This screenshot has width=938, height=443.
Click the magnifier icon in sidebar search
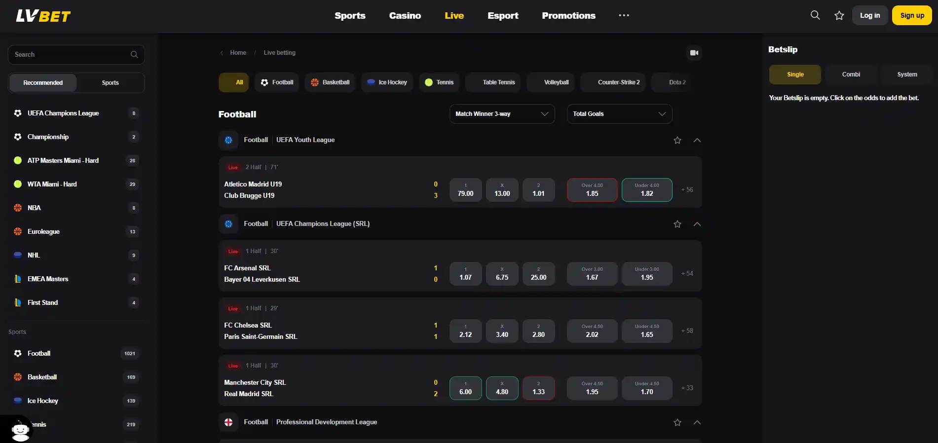pyautogui.click(x=134, y=55)
